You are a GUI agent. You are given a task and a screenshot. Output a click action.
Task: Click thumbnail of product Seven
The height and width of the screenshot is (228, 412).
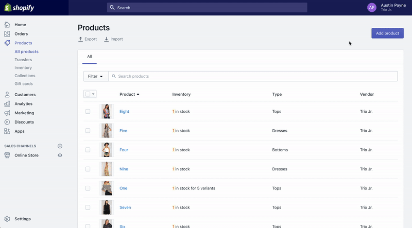pos(107,207)
